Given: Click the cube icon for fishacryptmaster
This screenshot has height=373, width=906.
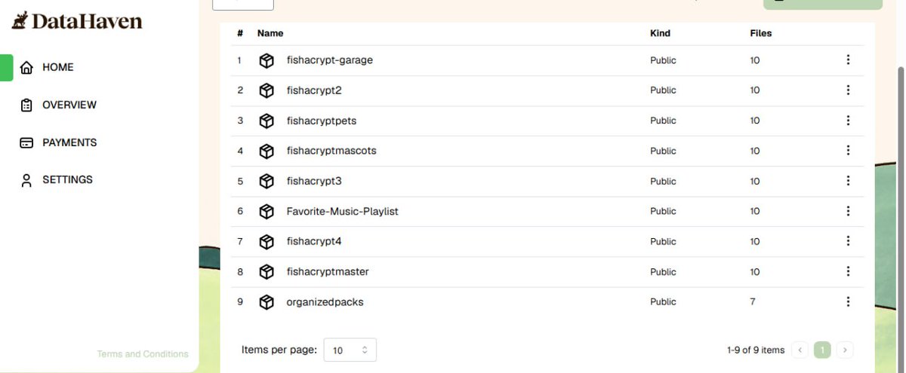Looking at the screenshot, I should [267, 272].
